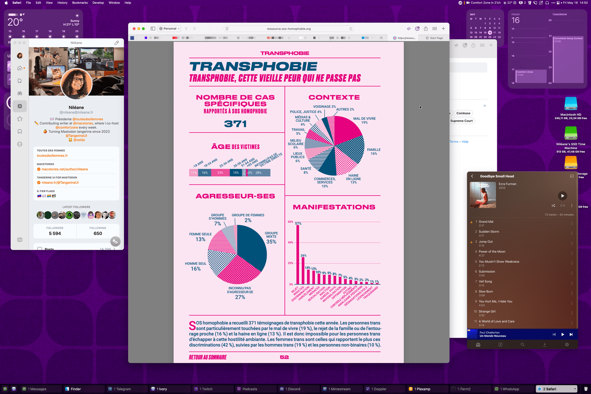Open options for Jump Out track

click(x=572, y=243)
